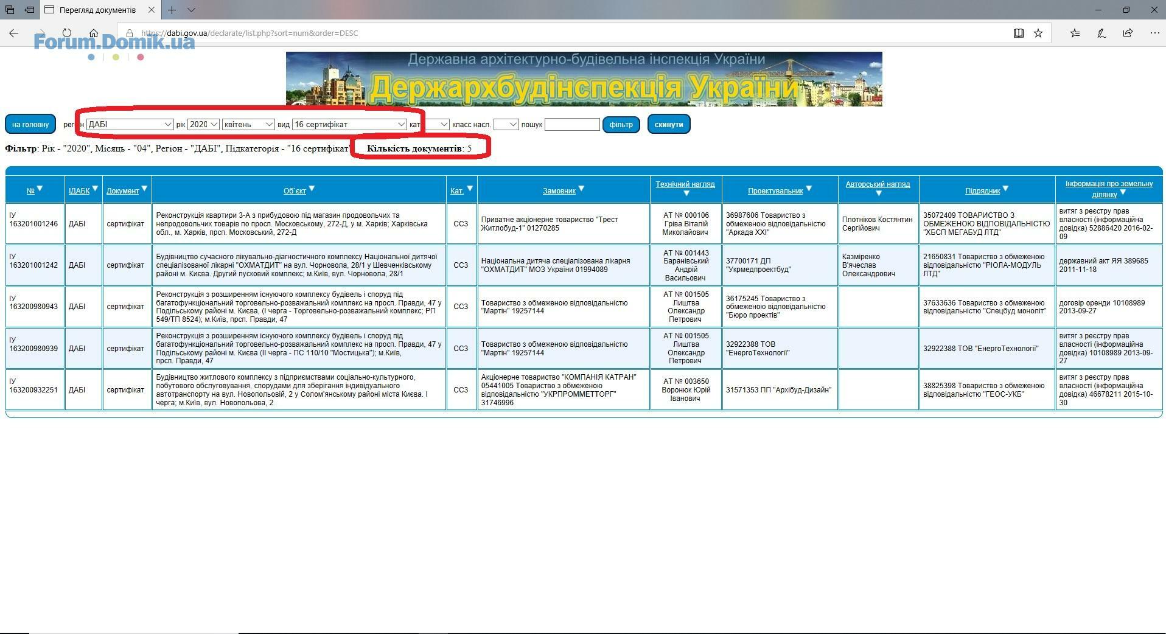Open the browser home page
The width and height of the screenshot is (1166, 634).
click(x=94, y=33)
